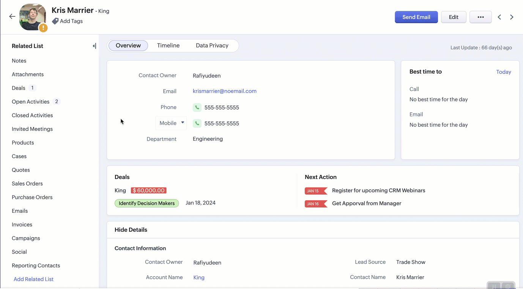
Task: Open the krismarrier@noemail.com email link
Action: pyautogui.click(x=224, y=91)
